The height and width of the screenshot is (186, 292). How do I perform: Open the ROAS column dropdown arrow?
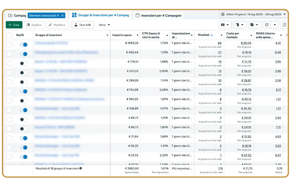click(x=281, y=35)
